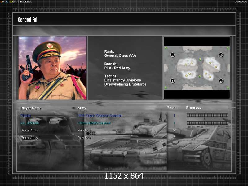
Task: Click the 'USA Super Weapon General' army entry
Action: pos(100,116)
